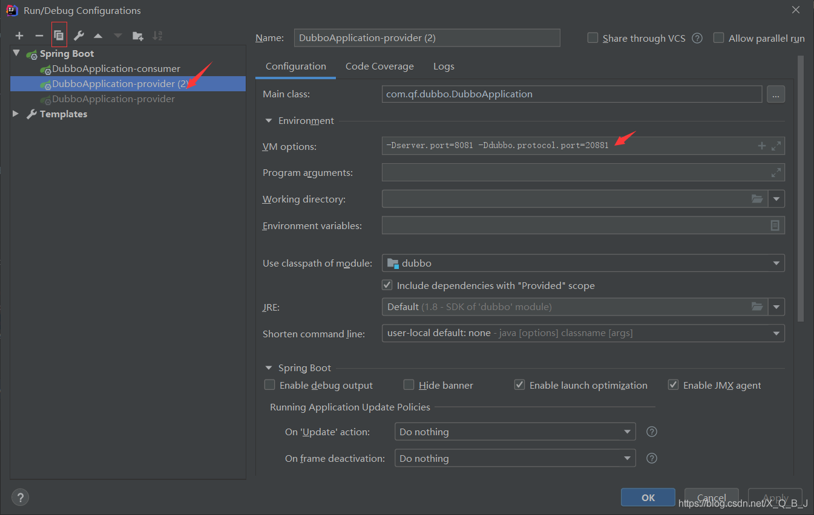Click the vertical scrollbar of configuration panel
Image resolution: width=814 pixels, height=515 pixels.
(801, 187)
